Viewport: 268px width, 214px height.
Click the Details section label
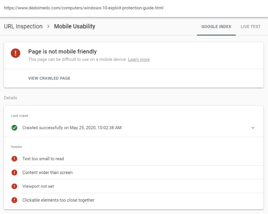(10, 98)
